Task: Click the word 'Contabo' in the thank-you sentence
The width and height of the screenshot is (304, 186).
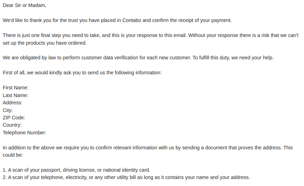Action: [132, 20]
